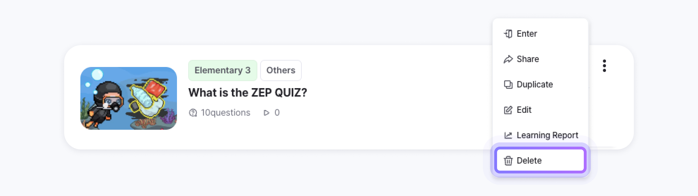The width and height of the screenshot is (698, 196).
Task: Choose Enter from the quiz menu
Action: pyautogui.click(x=527, y=34)
